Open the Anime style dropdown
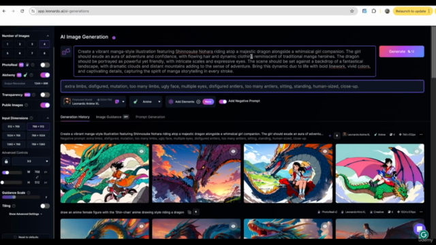 click(146, 101)
